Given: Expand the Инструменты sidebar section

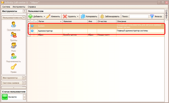Looking at the screenshot, I should (x=24, y=78).
